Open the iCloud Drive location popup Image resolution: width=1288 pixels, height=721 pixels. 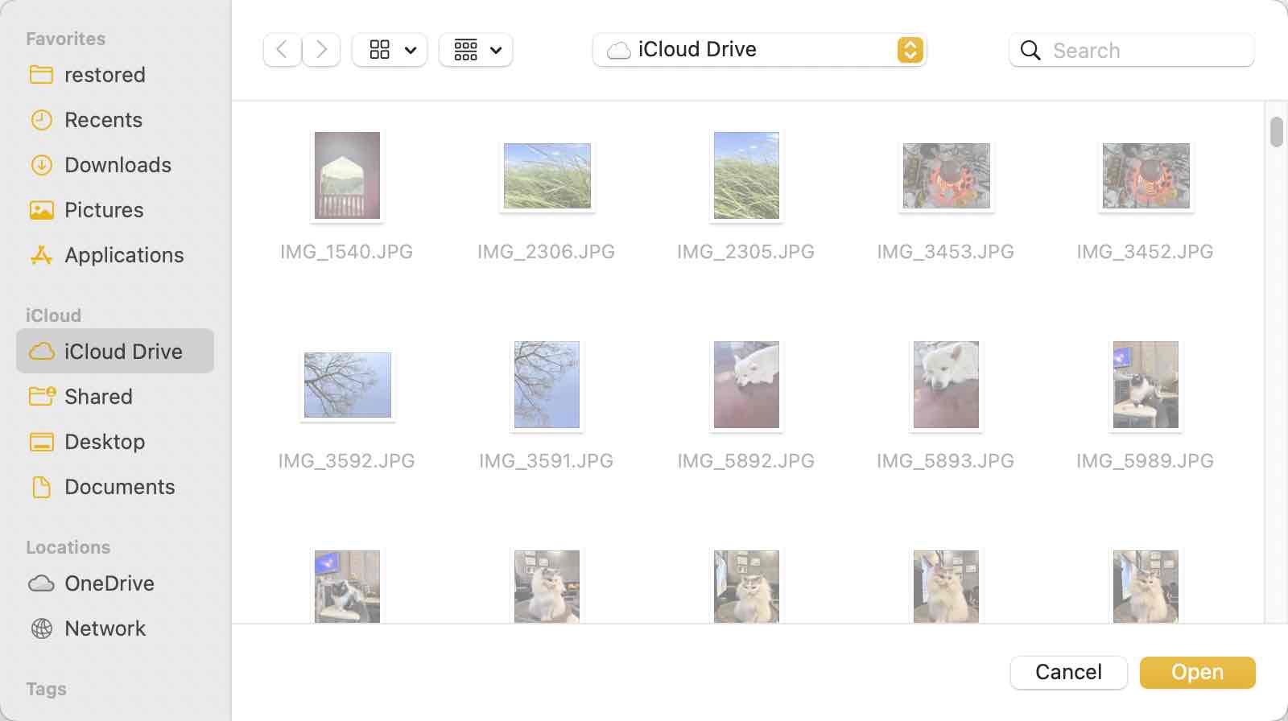coord(759,50)
